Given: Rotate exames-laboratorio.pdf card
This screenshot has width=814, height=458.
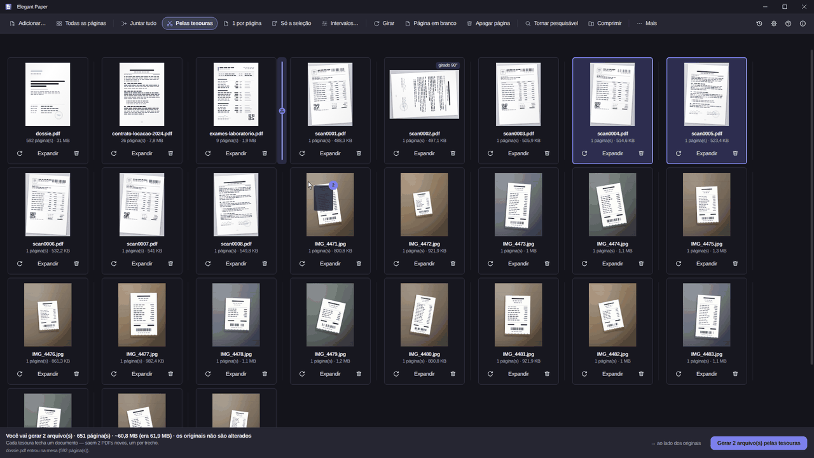Looking at the screenshot, I should click(208, 153).
